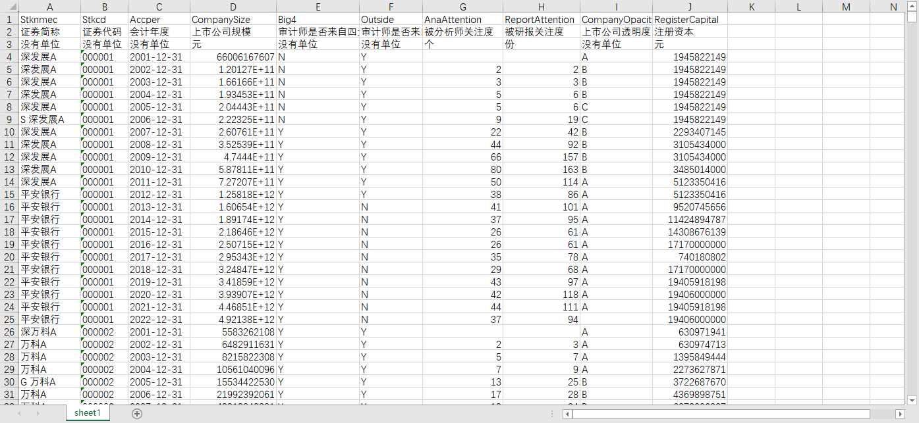Click the vertical scrollbar down arrow
The height and width of the screenshot is (423, 919).
(x=912, y=399)
